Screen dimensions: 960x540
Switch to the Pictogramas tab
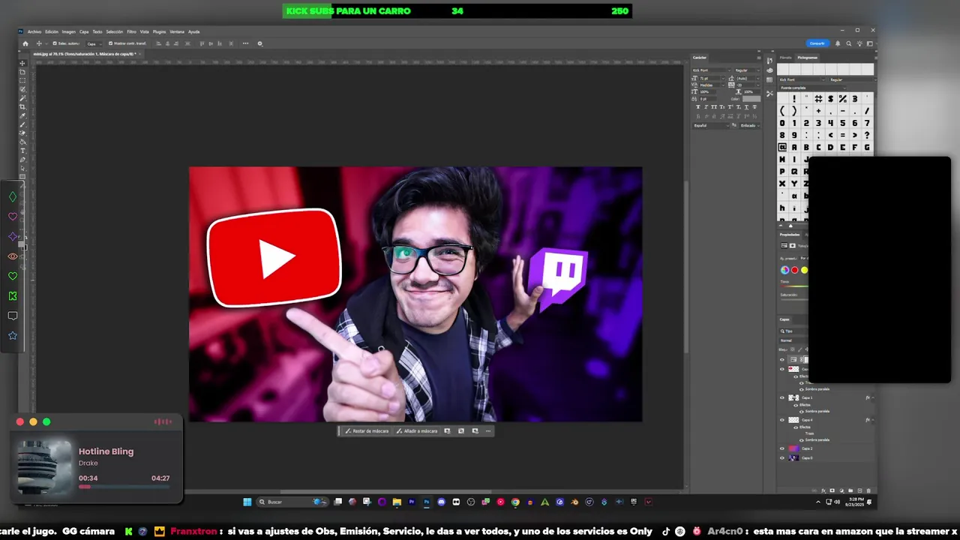(807, 58)
